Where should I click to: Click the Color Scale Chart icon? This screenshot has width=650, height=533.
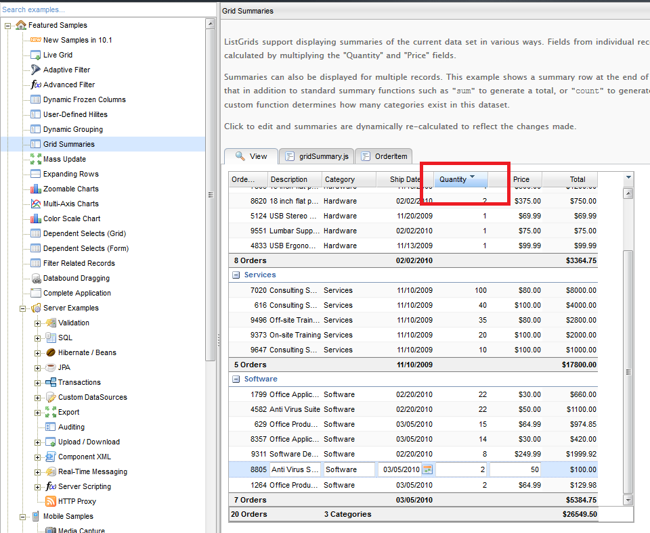point(36,218)
